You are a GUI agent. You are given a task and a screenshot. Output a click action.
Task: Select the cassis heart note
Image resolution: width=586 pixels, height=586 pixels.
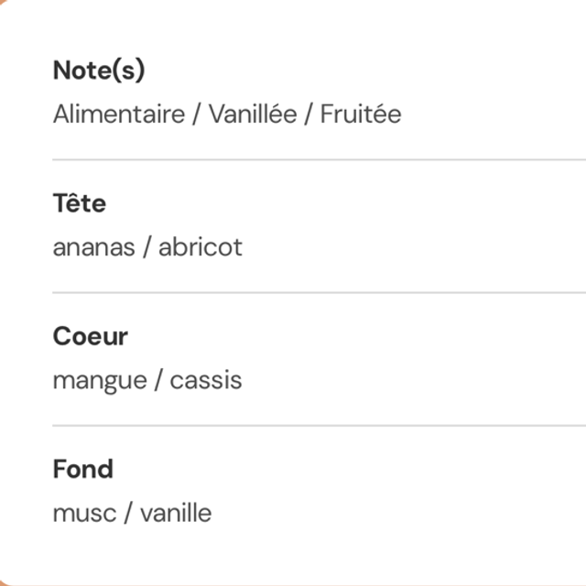[x=206, y=380]
